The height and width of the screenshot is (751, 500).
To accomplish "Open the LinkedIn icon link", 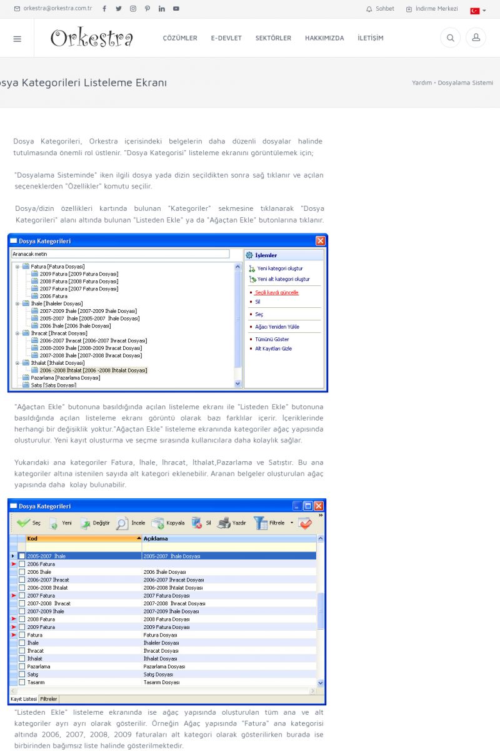I will click(162, 9).
